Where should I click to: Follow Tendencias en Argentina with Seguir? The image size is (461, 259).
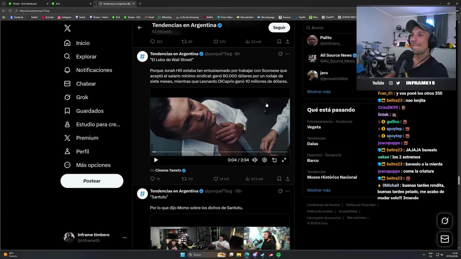coord(279,28)
